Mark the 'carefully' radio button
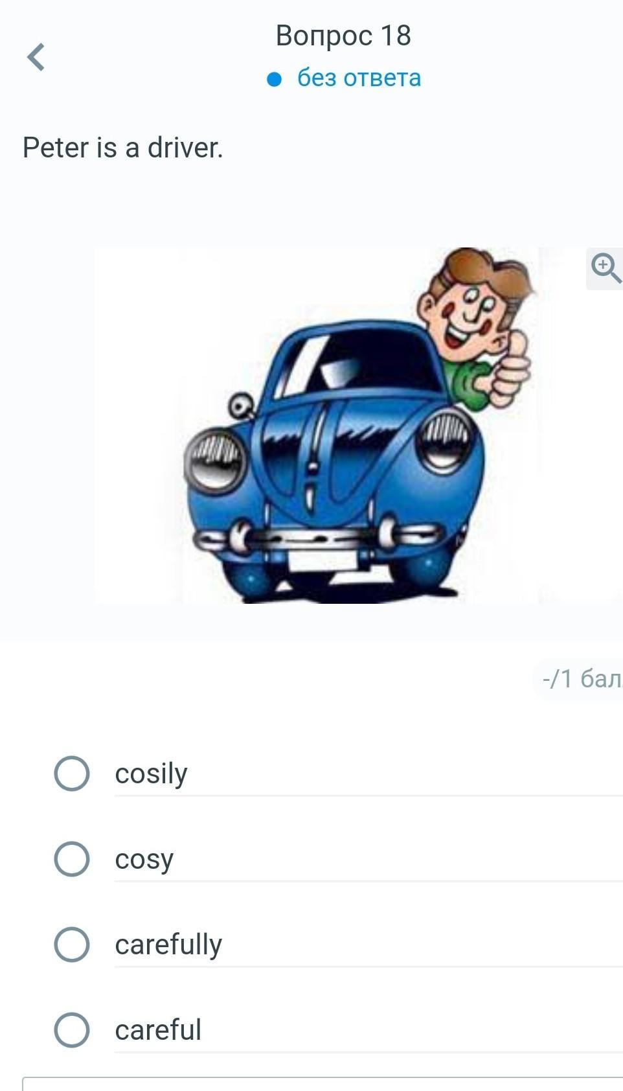Screen dimensions: 623x1091 tap(71, 944)
